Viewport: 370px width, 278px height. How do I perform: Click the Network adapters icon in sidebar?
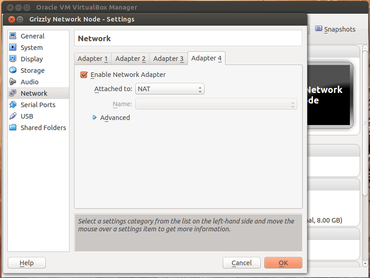[x=13, y=93]
